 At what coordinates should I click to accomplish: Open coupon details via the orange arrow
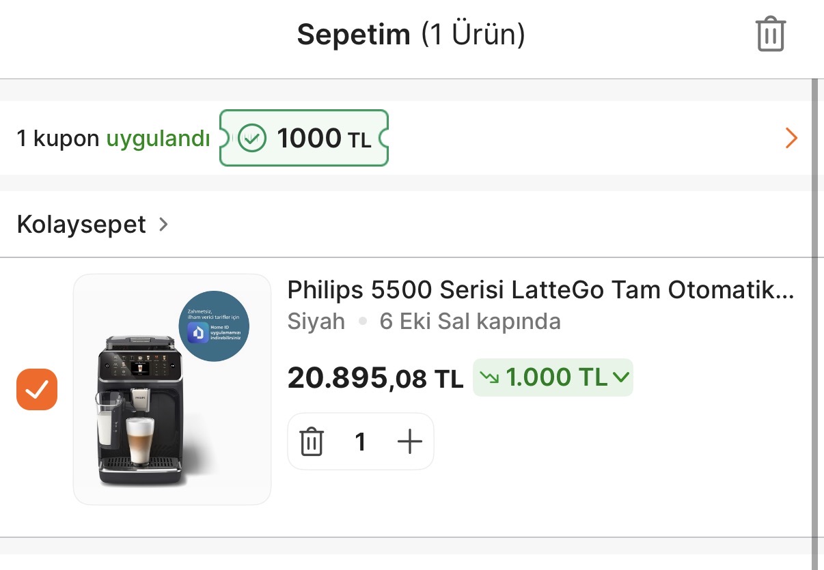point(791,139)
